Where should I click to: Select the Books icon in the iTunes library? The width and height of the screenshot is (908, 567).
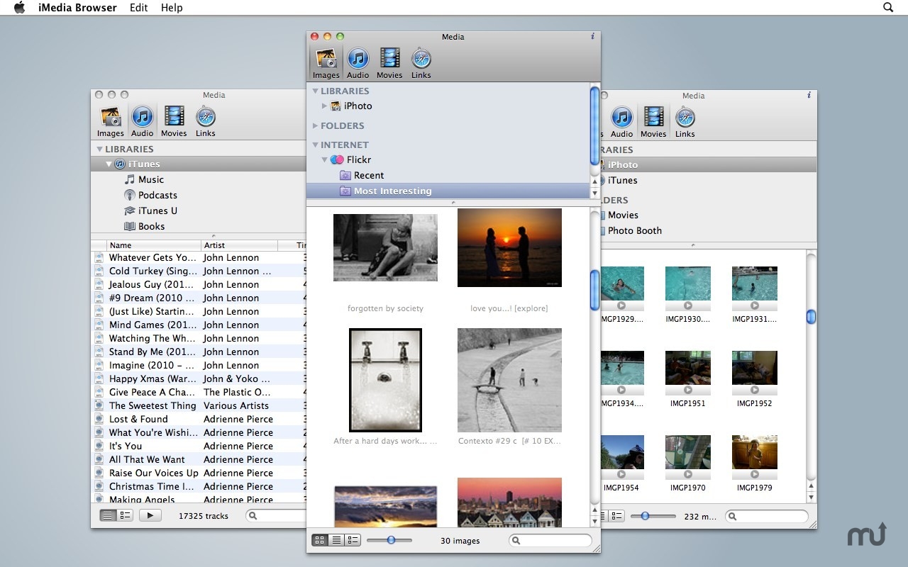(131, 226)
